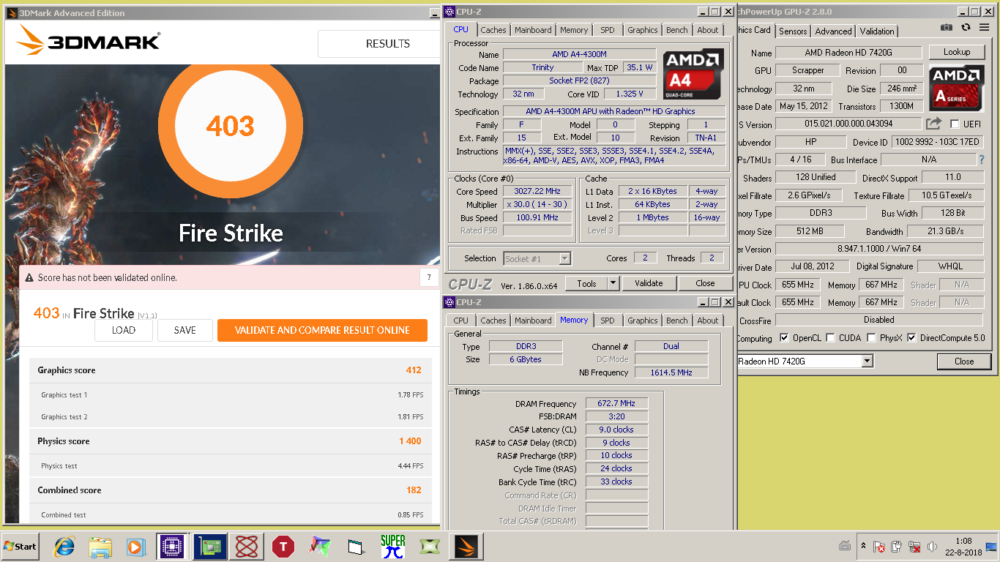Toggle the UEFI checkbox in GPU-Z
This screenshot has height=562, width=1000.
(x=955, y=124)
